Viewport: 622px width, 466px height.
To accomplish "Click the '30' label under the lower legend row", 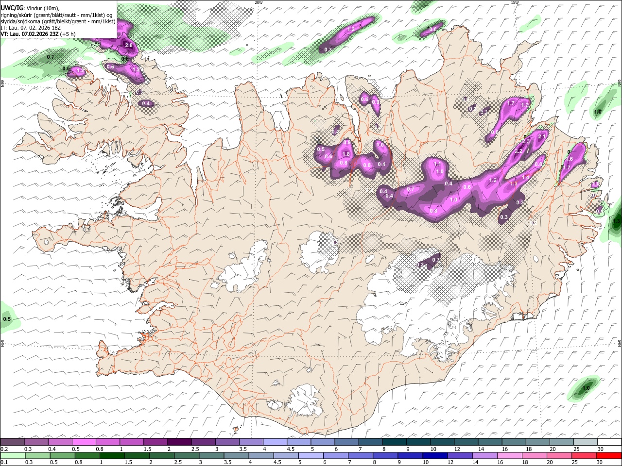I will tap(601, 463).
